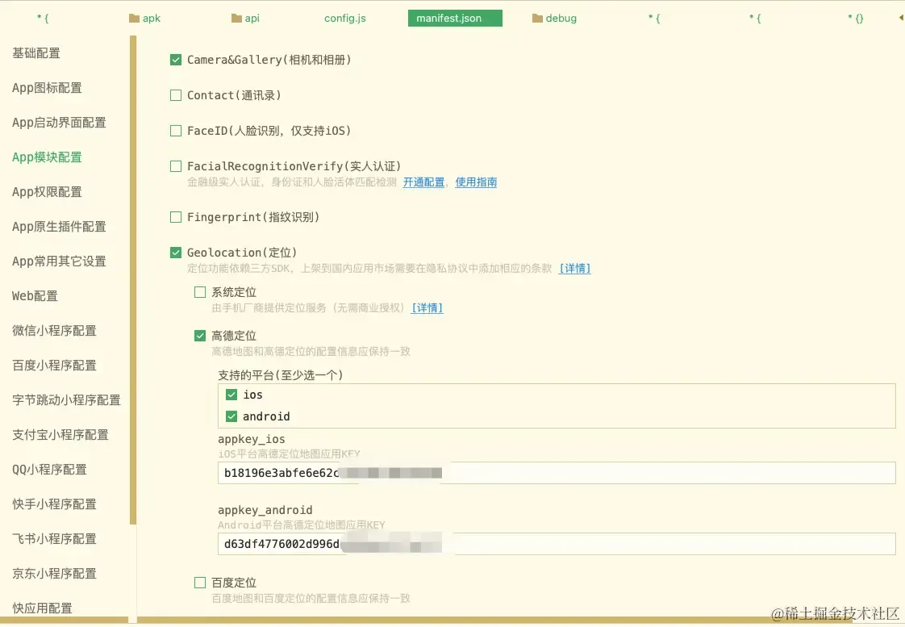Open 开通配置 link

pyautogui.click(x=423, y=182)
